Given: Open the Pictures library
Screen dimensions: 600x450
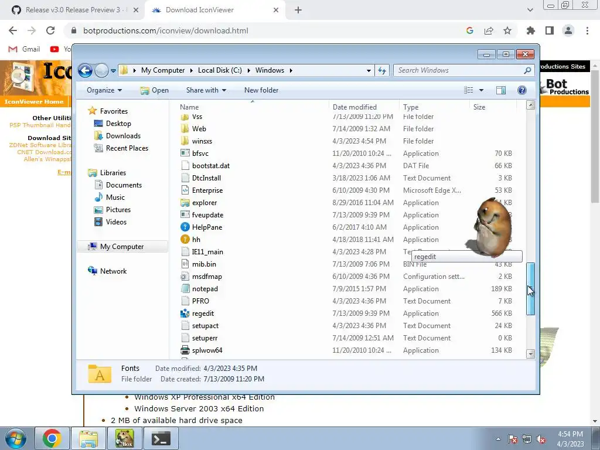Looking at the screenshot, I should 118,210.
